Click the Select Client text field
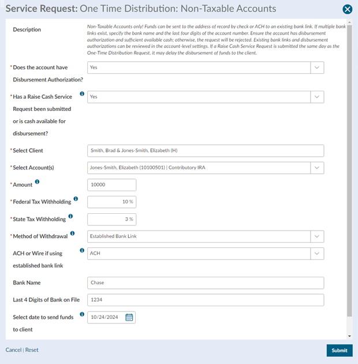This screenshot has width=358, height=364. pos(205,151)
